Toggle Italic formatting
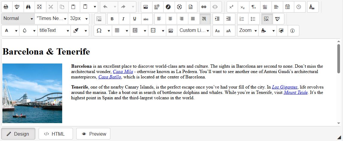This screenshot has width=343, height=141. (x=123, y=19)
